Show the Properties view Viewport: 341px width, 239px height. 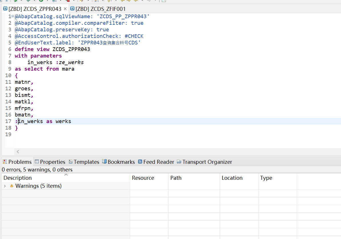(53, 162)
